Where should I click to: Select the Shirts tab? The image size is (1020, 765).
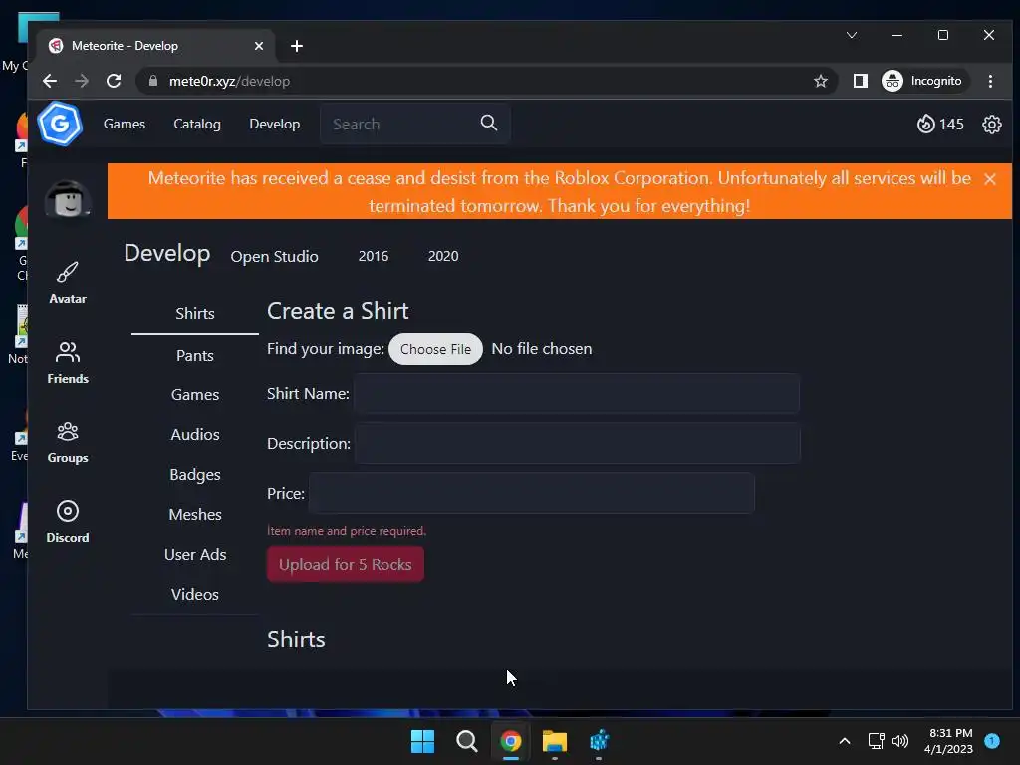coord(195,313)
